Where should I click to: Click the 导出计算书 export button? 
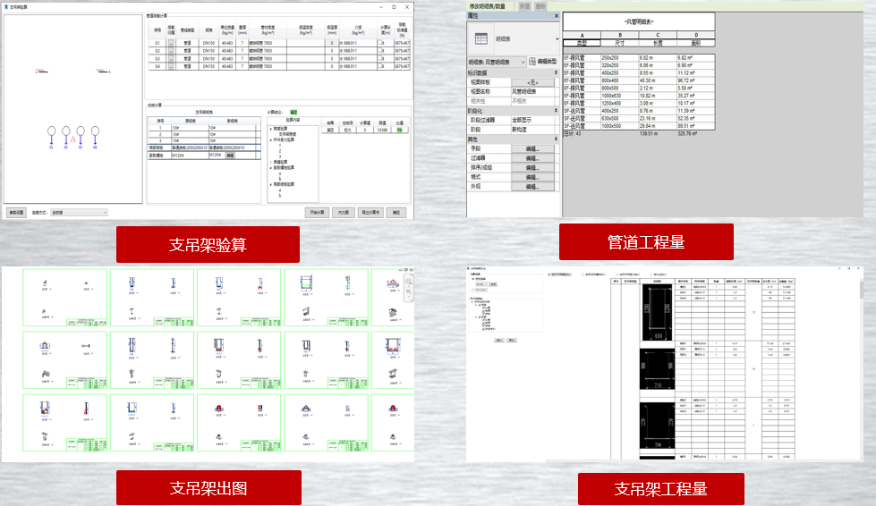click(370, 213)
